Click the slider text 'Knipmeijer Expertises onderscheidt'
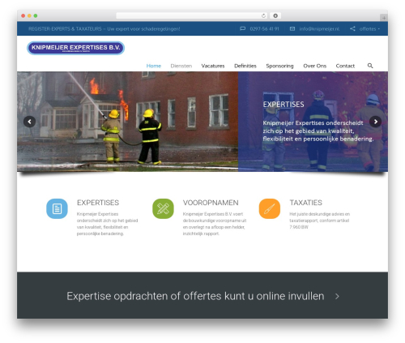The height and width of the screenshot is (343, 405). point(313,123)
